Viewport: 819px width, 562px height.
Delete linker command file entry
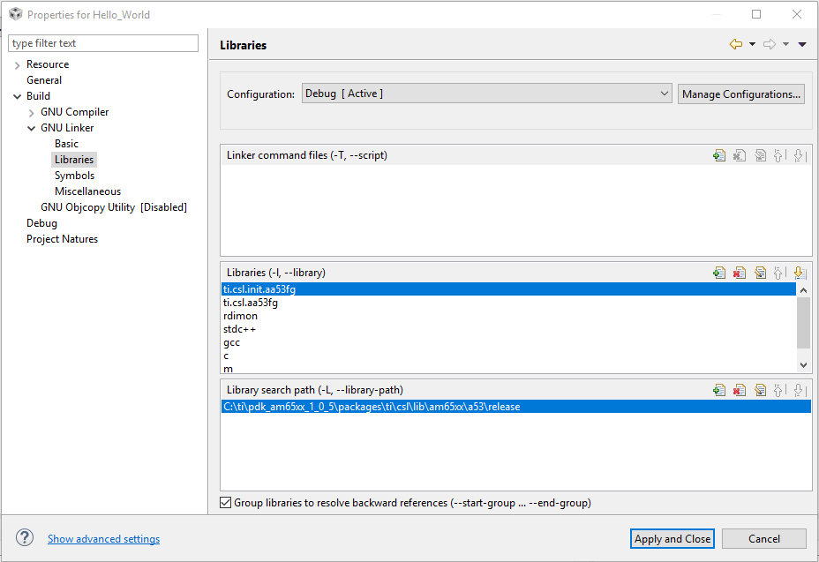(x=740, y=155)
